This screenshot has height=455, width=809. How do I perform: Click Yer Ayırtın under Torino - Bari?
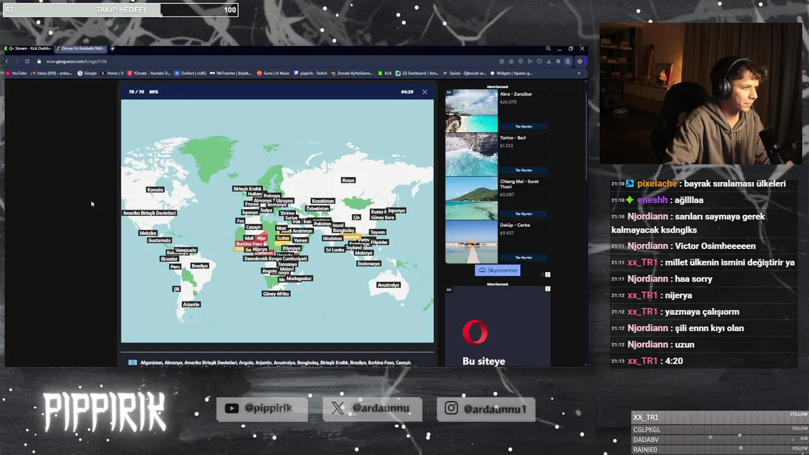point(523,170)
